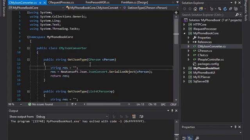Collapse the CMyJsonConverter class block
250x140 pixels.
coord(29,48)
